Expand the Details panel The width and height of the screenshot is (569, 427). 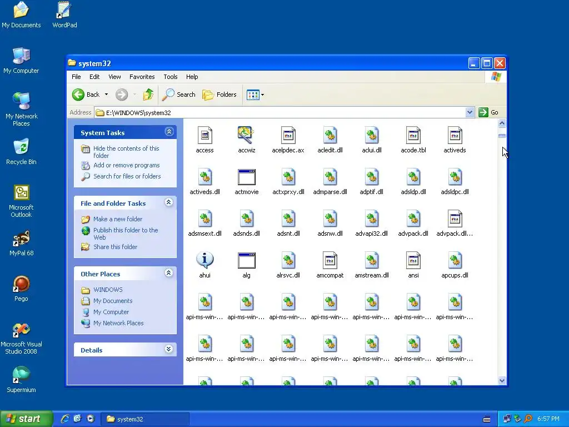(169, 349)
